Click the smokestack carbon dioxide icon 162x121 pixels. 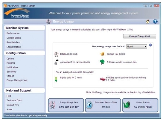56,62
